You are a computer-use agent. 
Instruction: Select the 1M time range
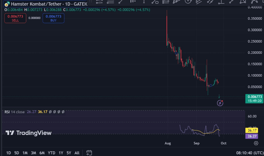(x=25, y=153)
